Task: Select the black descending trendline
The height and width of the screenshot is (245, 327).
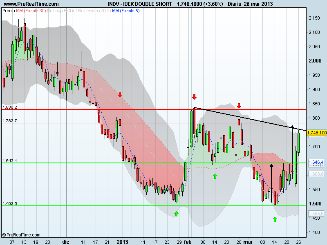Action: (x=250, y=119)
